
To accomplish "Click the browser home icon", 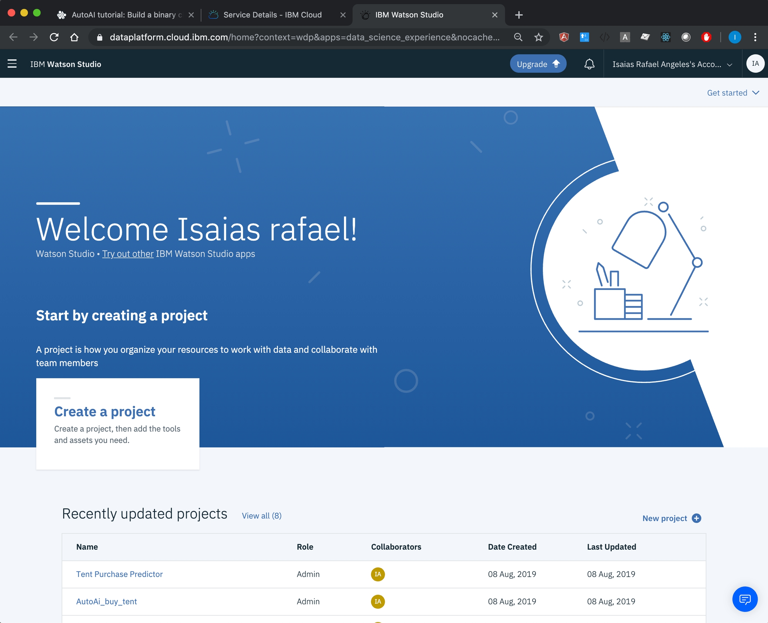I will click(x=74, y=37).
